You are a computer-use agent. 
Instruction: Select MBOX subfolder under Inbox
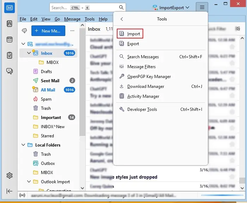click(48, 62)
